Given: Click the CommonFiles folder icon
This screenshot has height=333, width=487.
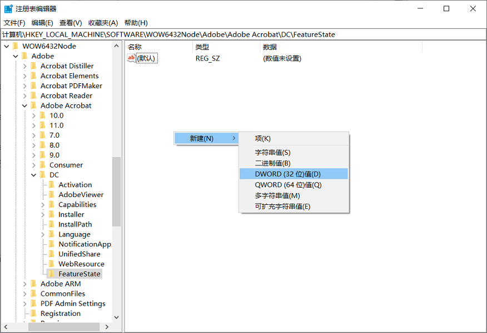Looking at the screenshot, I should tap(34, 294).
